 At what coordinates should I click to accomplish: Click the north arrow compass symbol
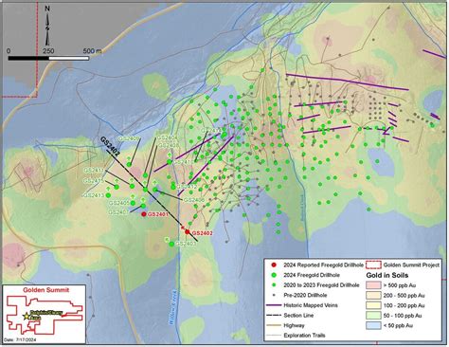point(47,27)
